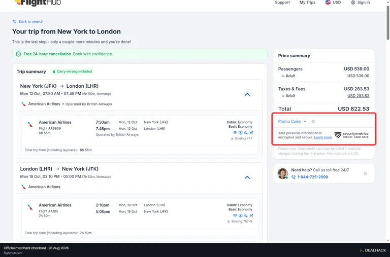
Task: Click entertainment screen icon on flight AA6939
Action: tap(240, 133)
